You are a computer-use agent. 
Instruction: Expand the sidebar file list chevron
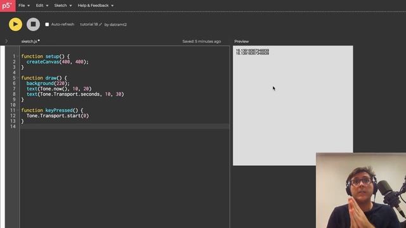coord(6,41)
